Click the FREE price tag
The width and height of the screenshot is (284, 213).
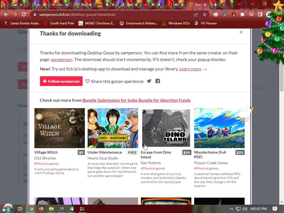pos(132,153)
